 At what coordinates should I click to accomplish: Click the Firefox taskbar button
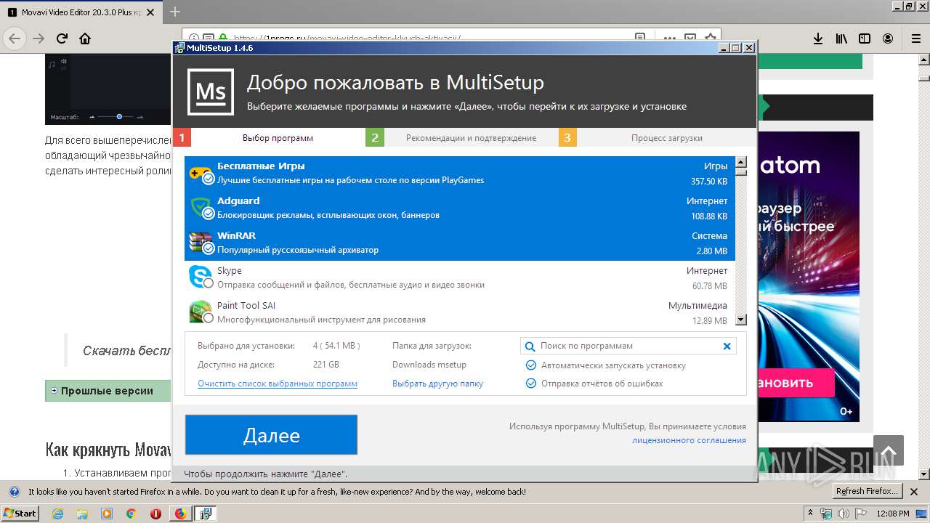click(180, 514)
